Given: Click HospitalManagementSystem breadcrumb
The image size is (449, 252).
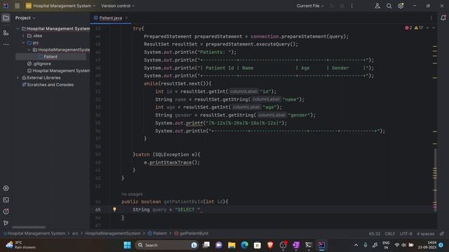Looking at the screenshot, I should [x=113, y=233].
